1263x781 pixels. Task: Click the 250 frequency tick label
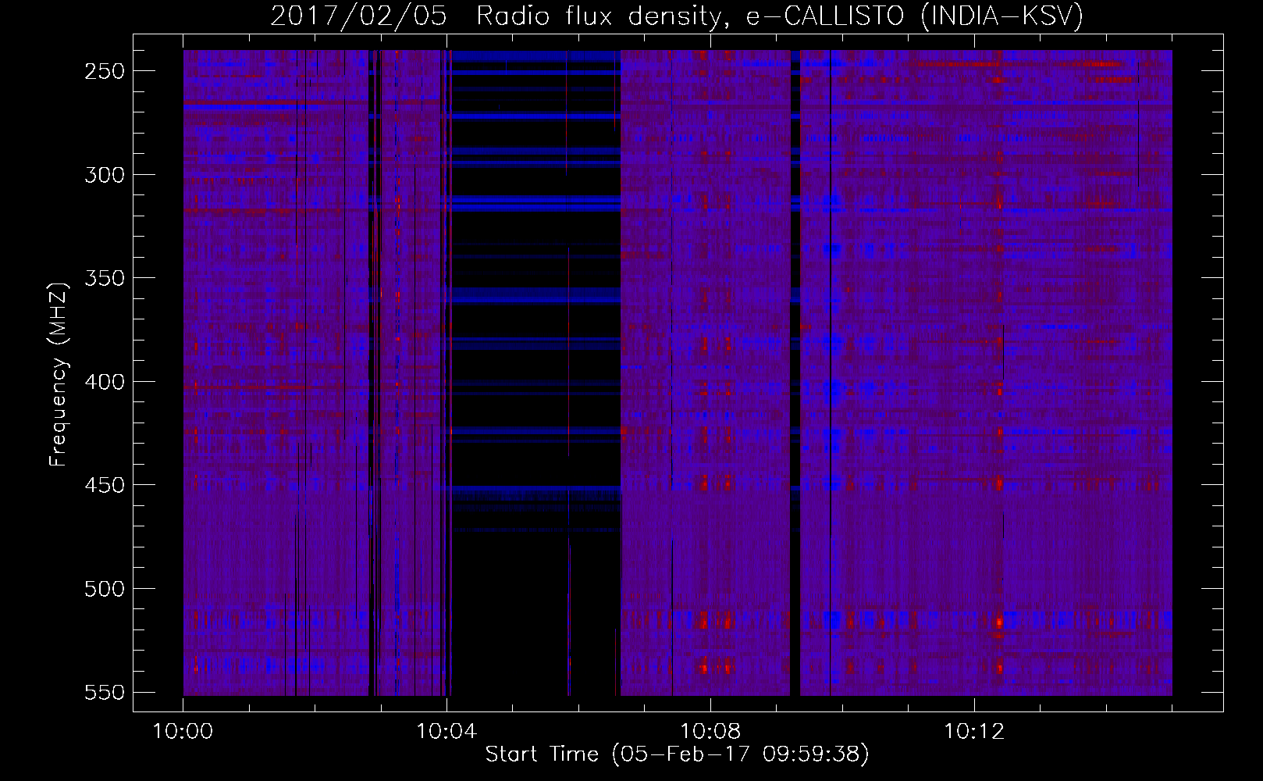tap(105, 71)
